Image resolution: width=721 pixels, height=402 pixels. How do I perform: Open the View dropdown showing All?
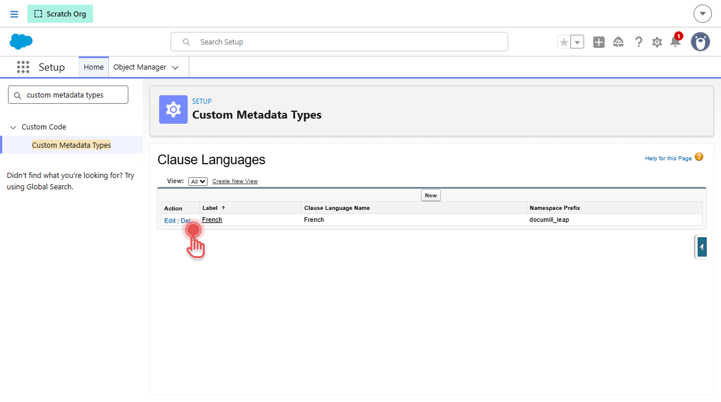click(x=198, y=181)
